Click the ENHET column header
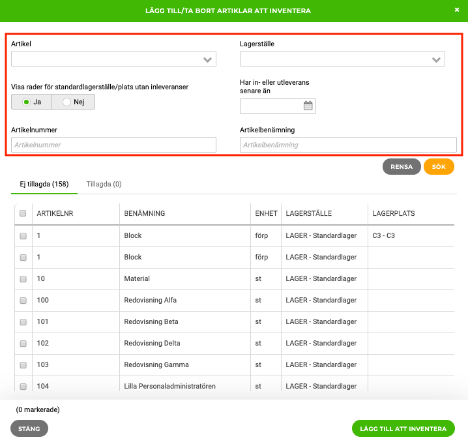Viewport: 468px width, 444px height. point(266,213)
